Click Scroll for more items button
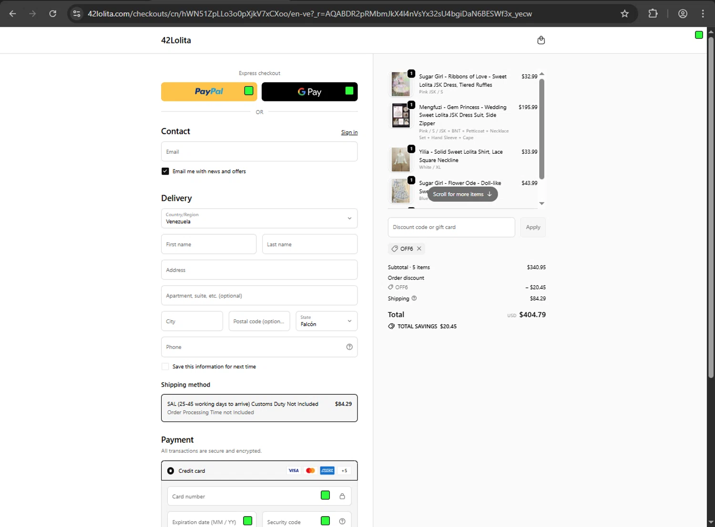 [462, 194]
